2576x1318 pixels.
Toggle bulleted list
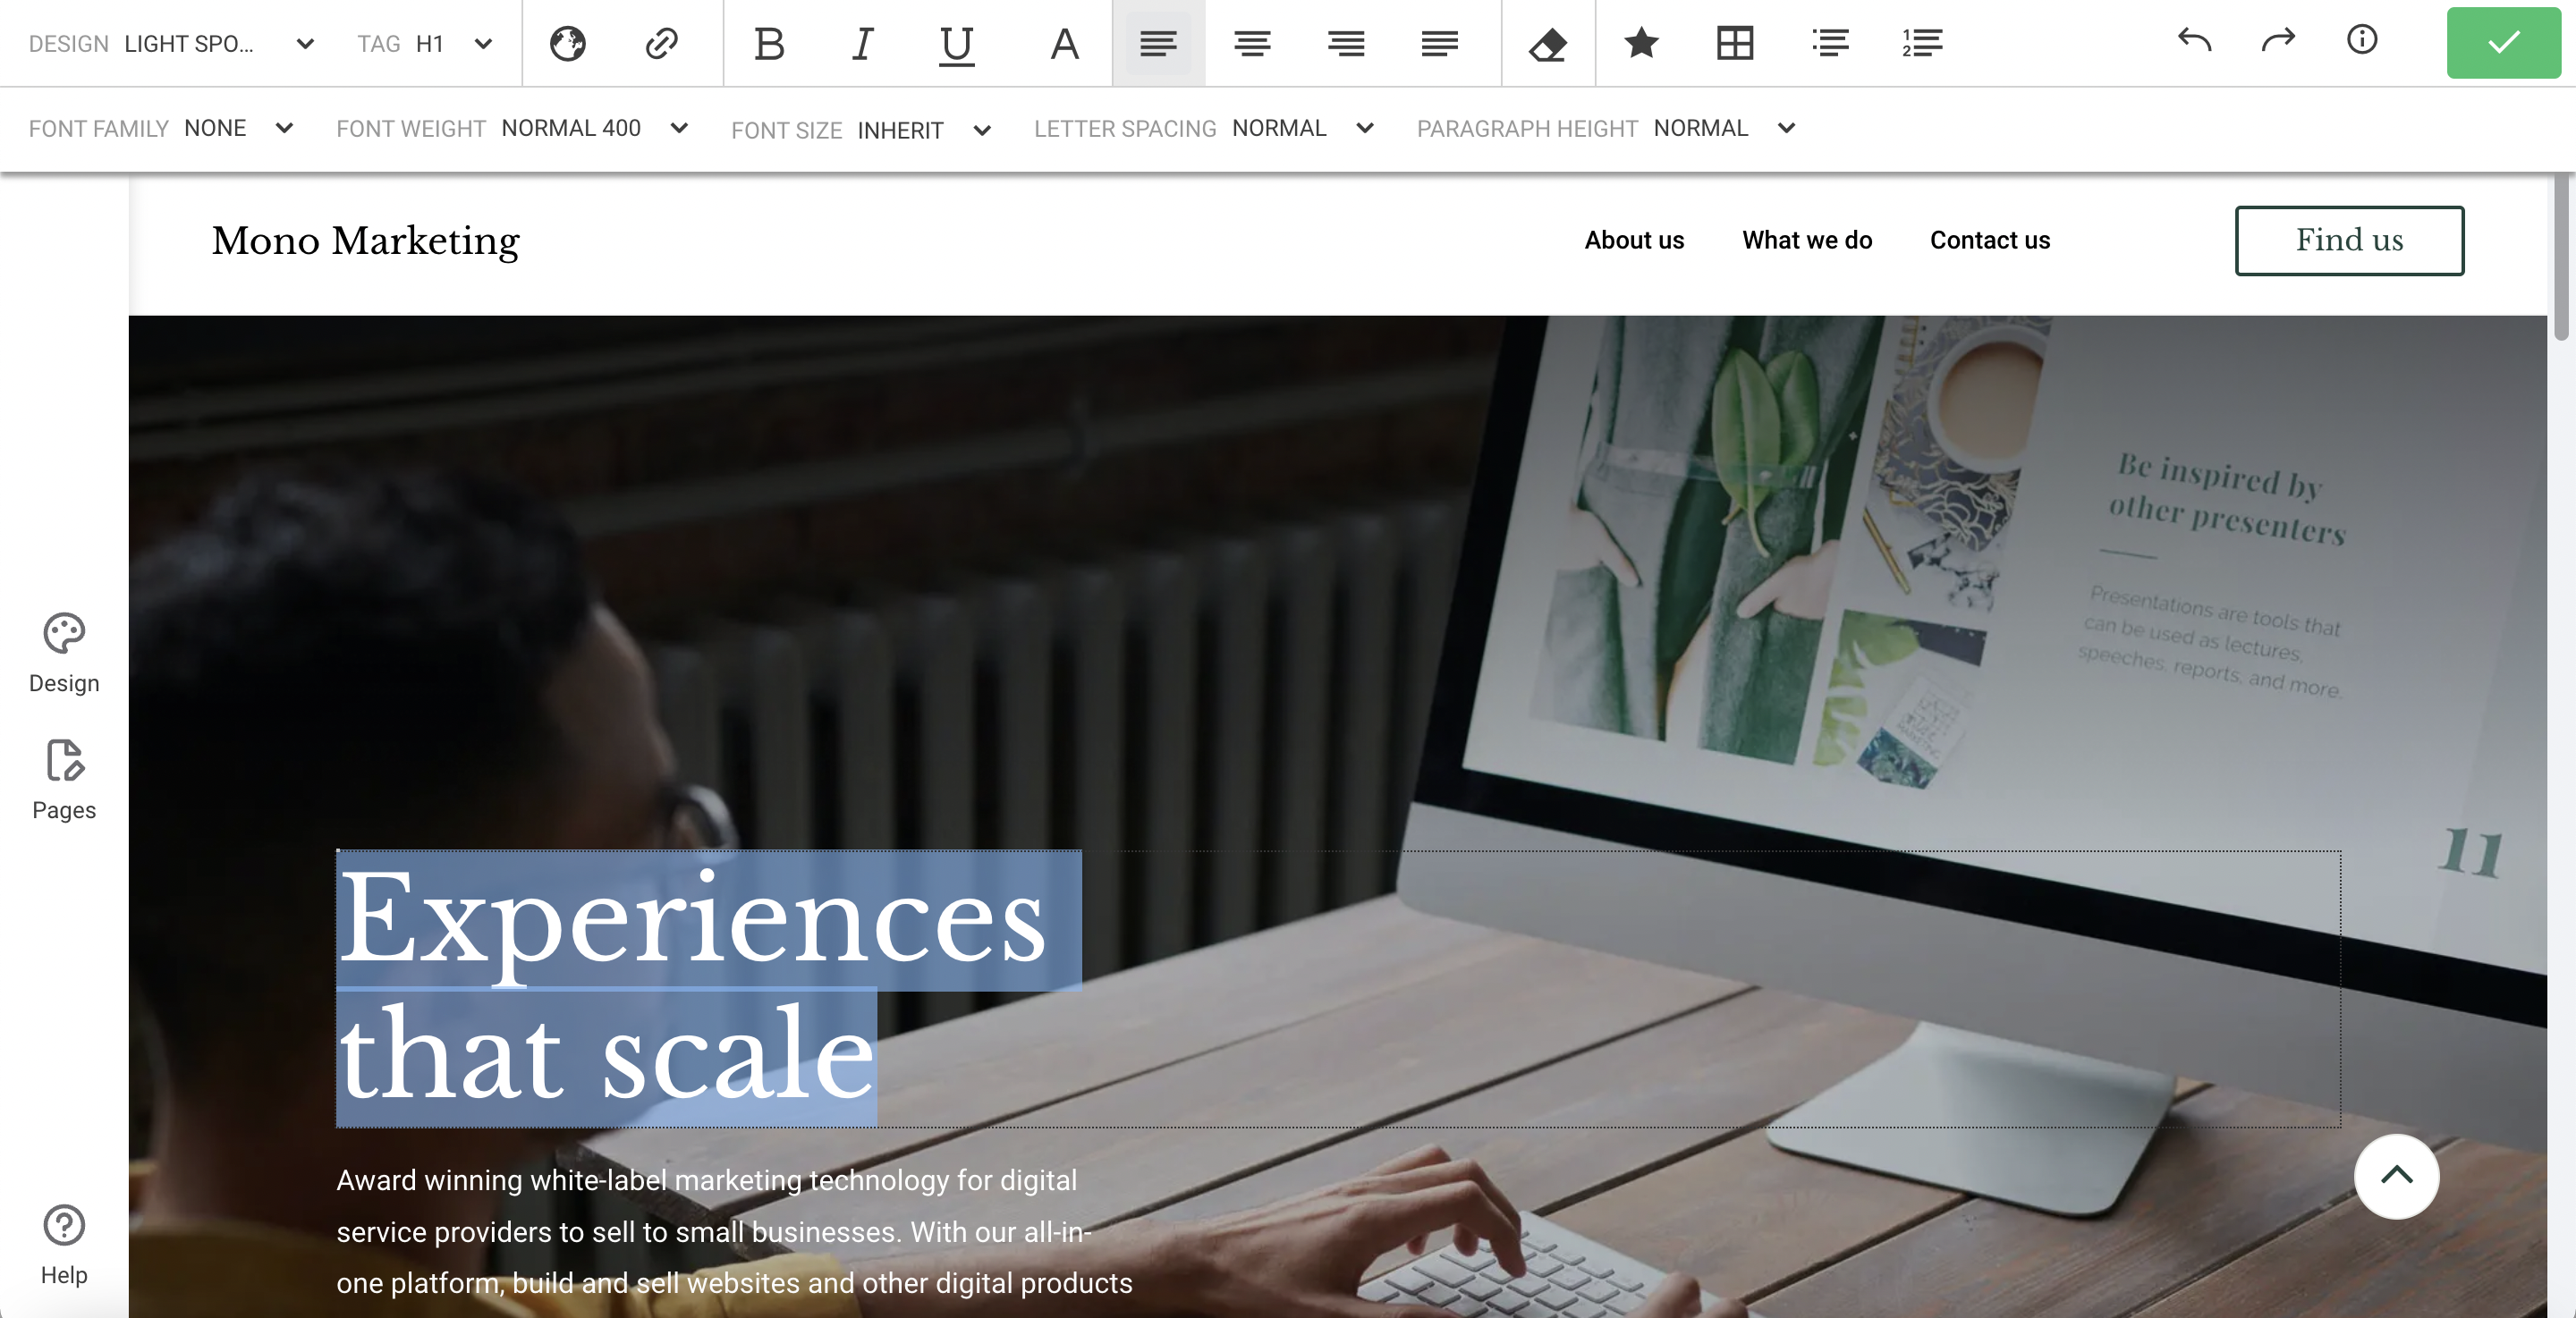pyautogui.click(x=1829, y=43)
